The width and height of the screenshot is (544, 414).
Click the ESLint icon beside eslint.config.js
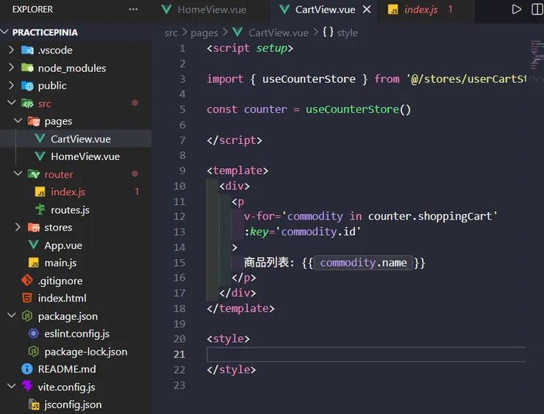tap(34, 333)
